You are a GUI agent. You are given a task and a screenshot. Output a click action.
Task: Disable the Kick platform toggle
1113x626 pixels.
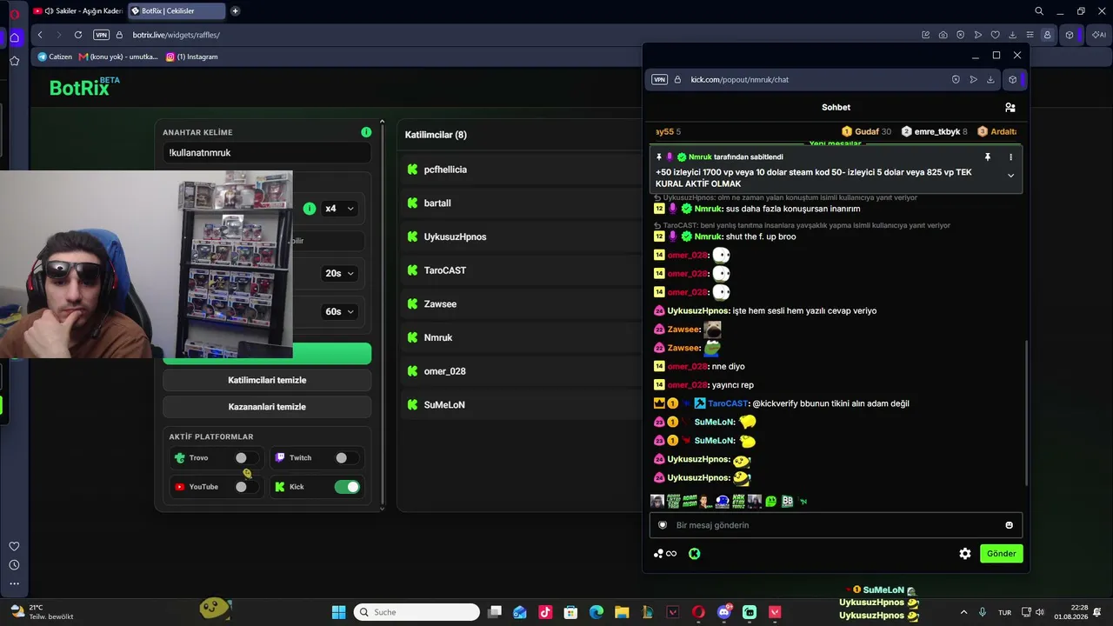(x=347, y=487)
